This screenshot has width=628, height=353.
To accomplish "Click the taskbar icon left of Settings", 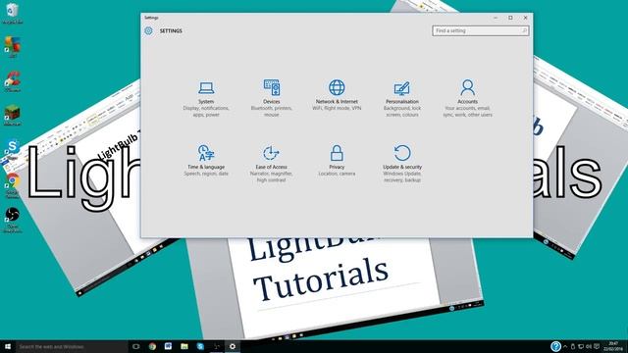I will point(216,346).
